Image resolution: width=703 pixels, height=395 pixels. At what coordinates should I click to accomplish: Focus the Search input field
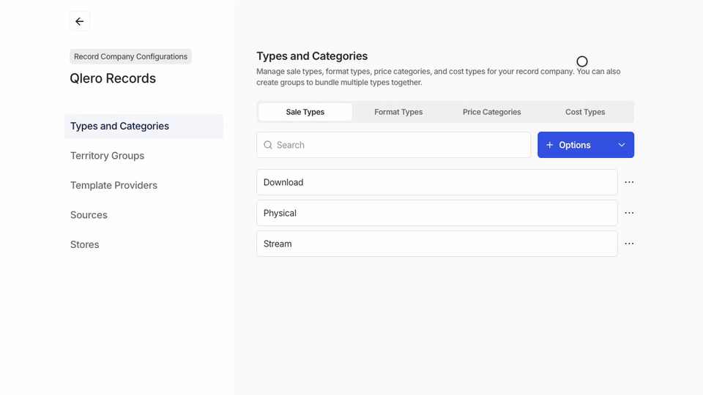[394, 145]
